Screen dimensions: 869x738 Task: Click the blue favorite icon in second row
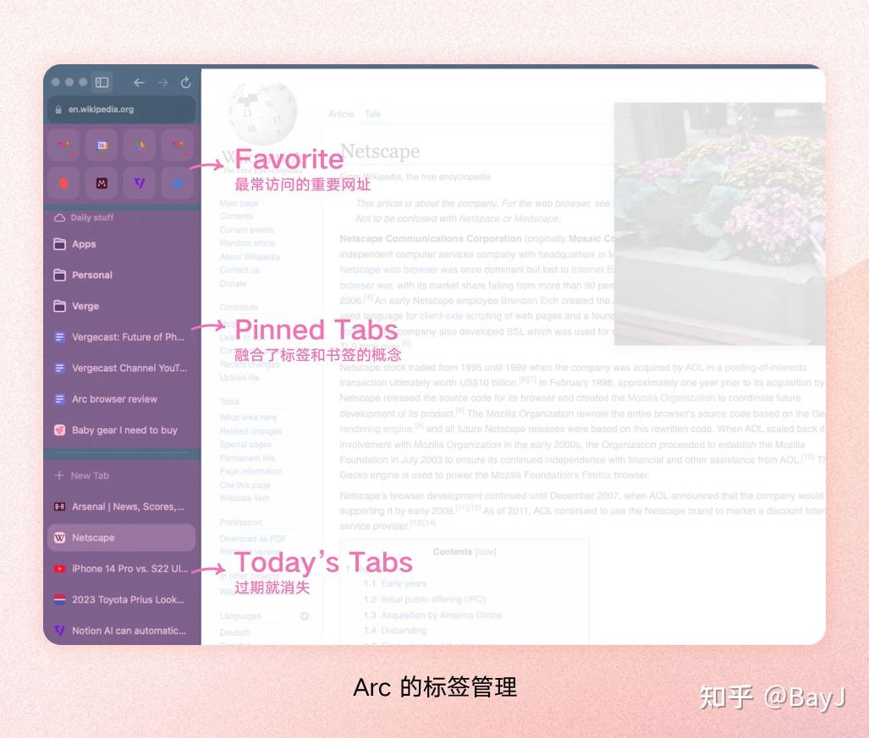179,183
